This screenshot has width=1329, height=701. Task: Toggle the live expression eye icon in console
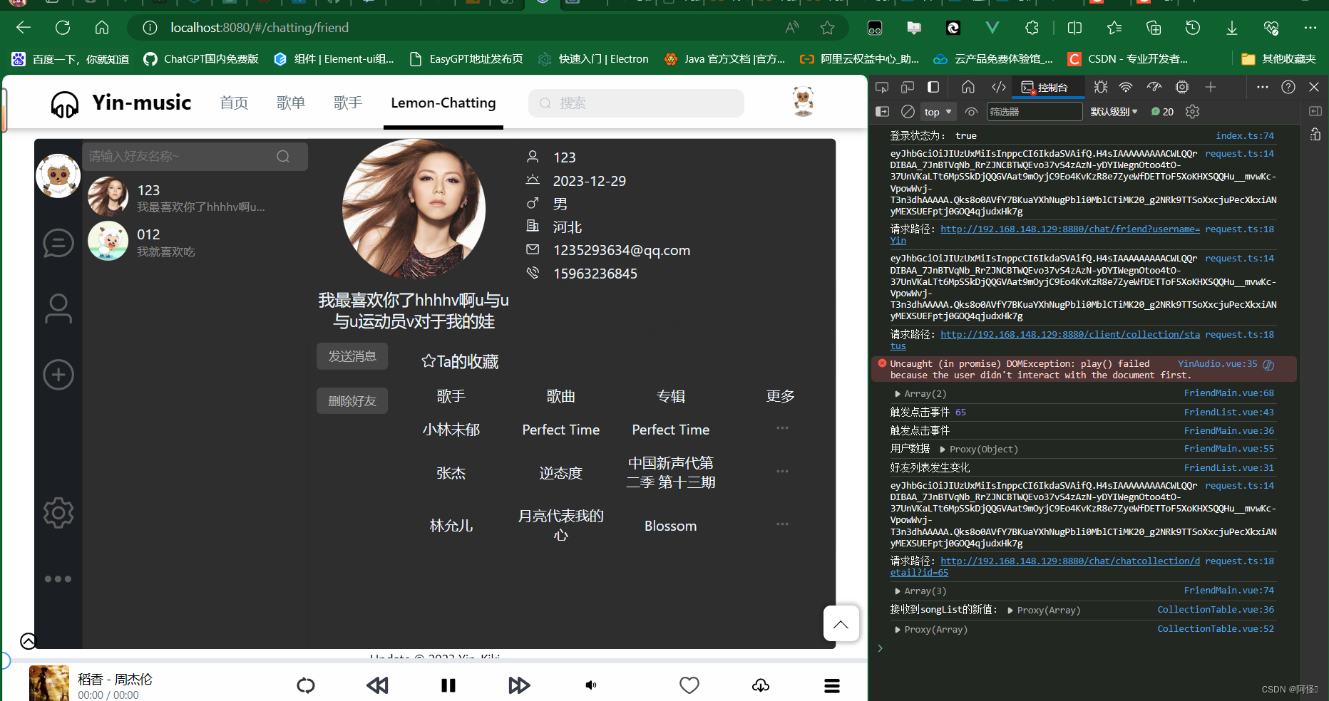(x=971, y=112)
